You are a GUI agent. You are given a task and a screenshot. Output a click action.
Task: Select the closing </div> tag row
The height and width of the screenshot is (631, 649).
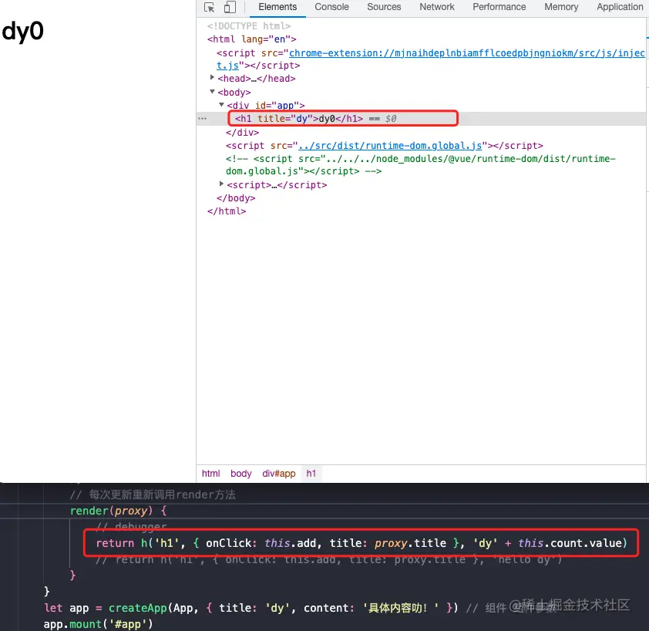coord(242,133)
